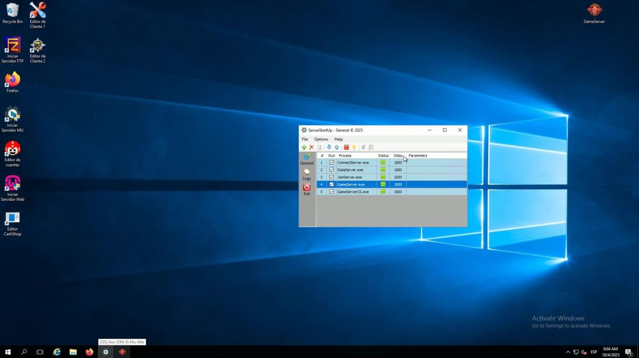639x358 pixels.
Task: Uncheck Run for ConnectServer.exe
Action: (x=331, y=162)
